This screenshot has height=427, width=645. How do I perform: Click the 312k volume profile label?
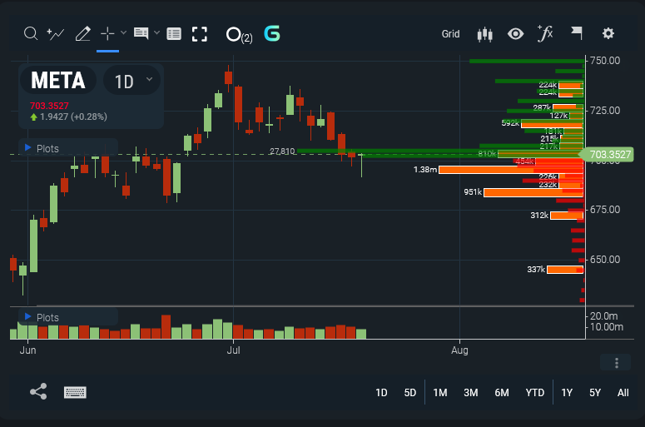pos(539,215)
